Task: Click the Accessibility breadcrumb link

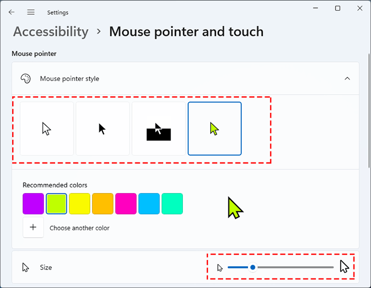Action: tap(51, 32)
